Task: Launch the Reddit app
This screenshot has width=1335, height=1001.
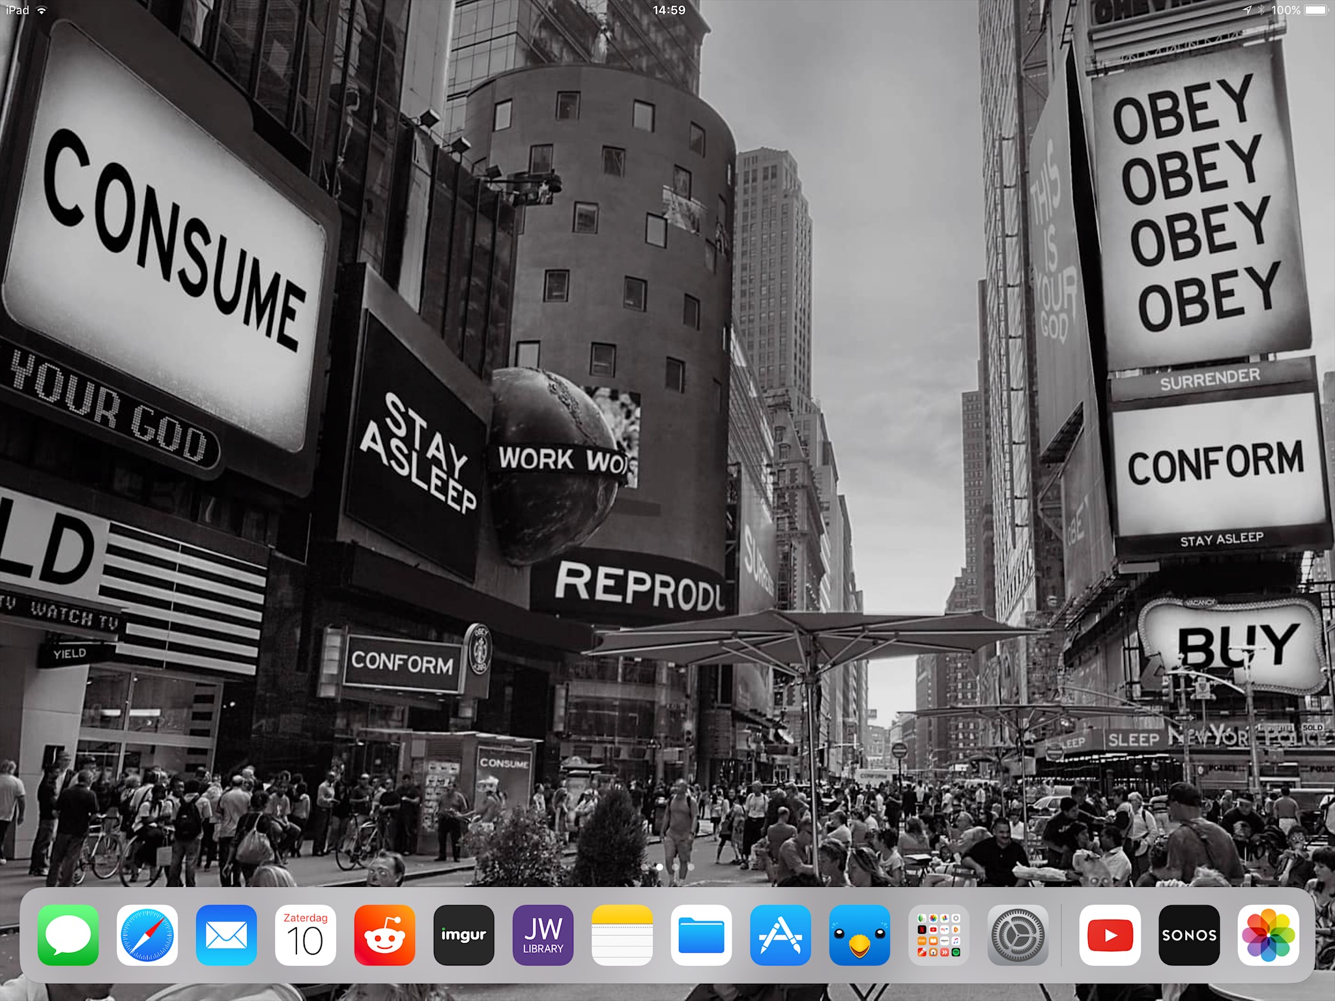Action: coord(384,935)
